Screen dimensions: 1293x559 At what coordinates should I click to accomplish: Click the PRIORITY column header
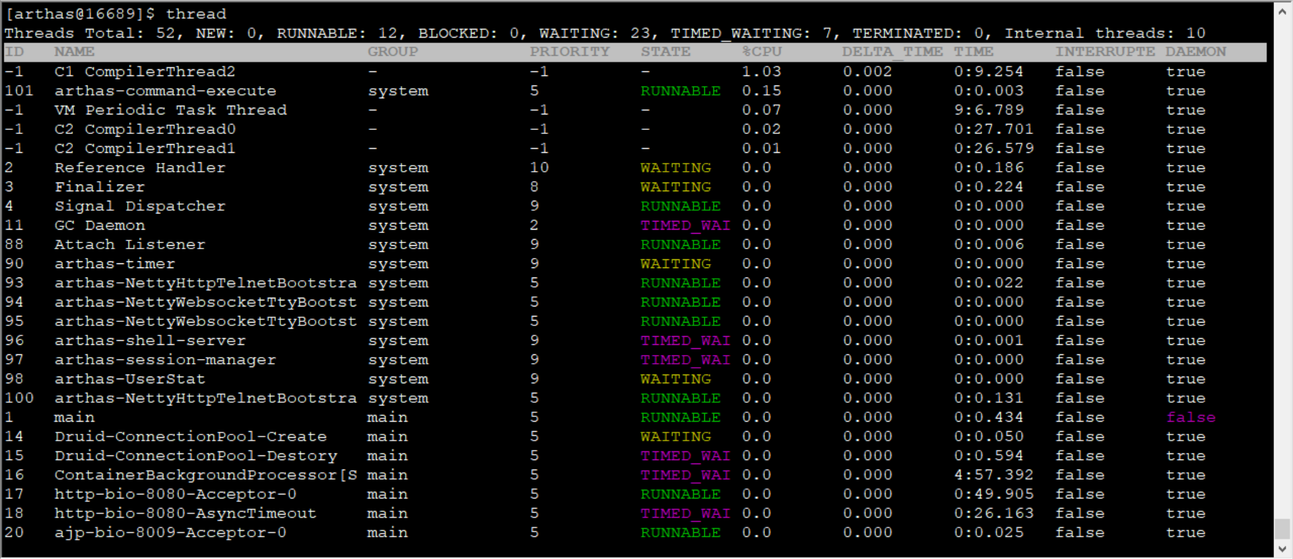[570, 52]
